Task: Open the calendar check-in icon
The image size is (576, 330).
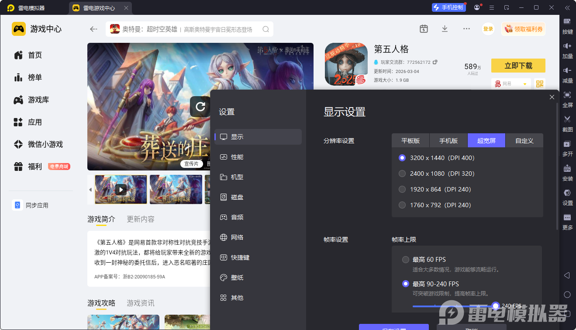Action: click(424, 29)
